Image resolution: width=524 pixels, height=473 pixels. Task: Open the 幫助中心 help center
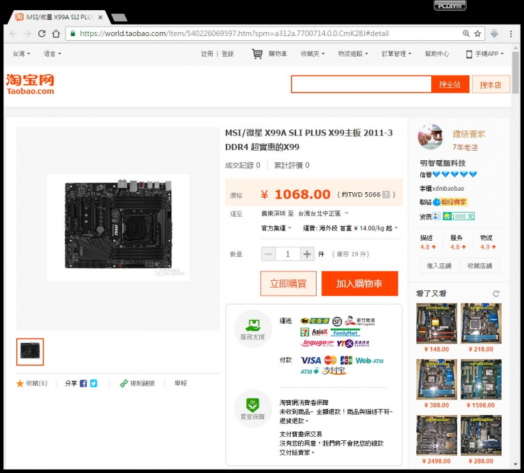click(437, 53)
